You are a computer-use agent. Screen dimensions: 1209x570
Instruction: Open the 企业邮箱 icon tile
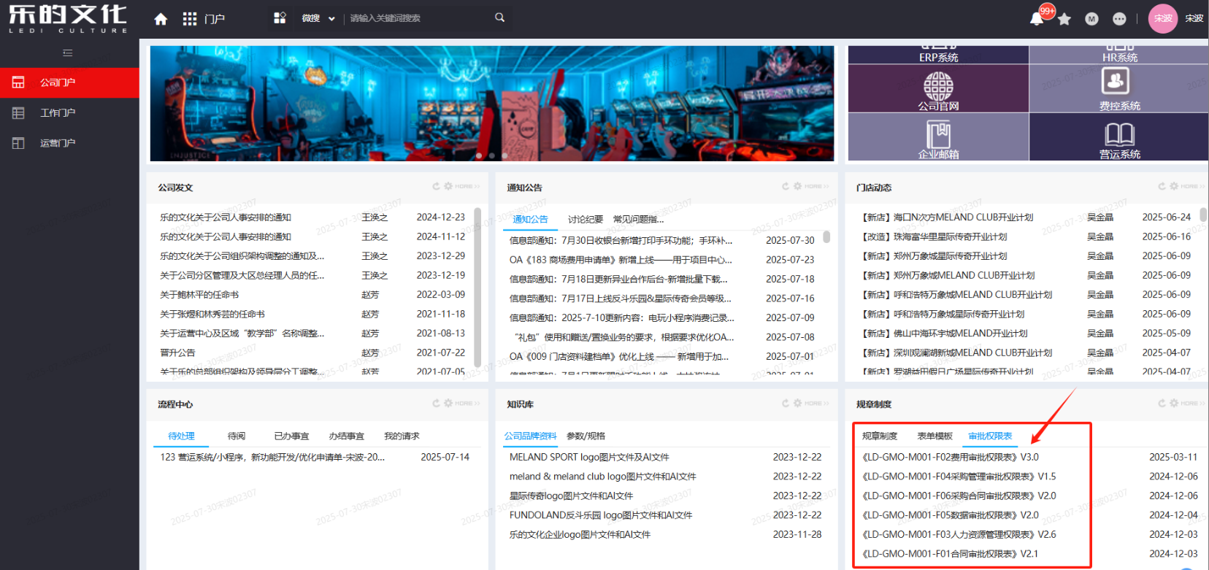[938, 136]
